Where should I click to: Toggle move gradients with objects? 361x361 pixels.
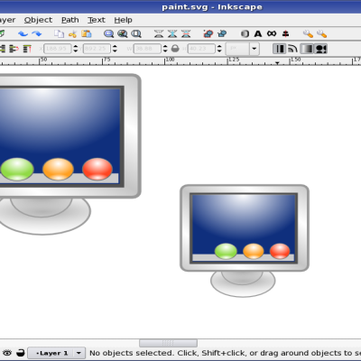pyautogui.click(x=307, y=49)
